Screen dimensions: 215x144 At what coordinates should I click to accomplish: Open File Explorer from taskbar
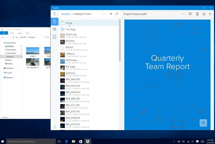point(73,141)
